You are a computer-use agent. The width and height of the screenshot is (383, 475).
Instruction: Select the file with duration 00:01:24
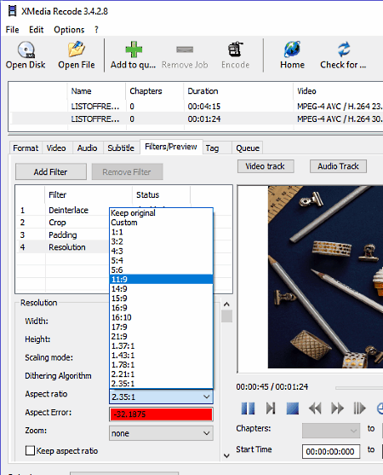tap(197, 119)
